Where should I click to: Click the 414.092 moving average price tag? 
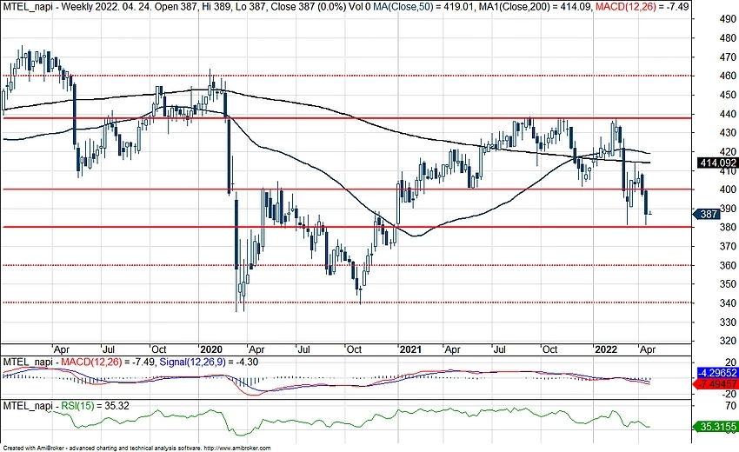click(x=716, y=163)
